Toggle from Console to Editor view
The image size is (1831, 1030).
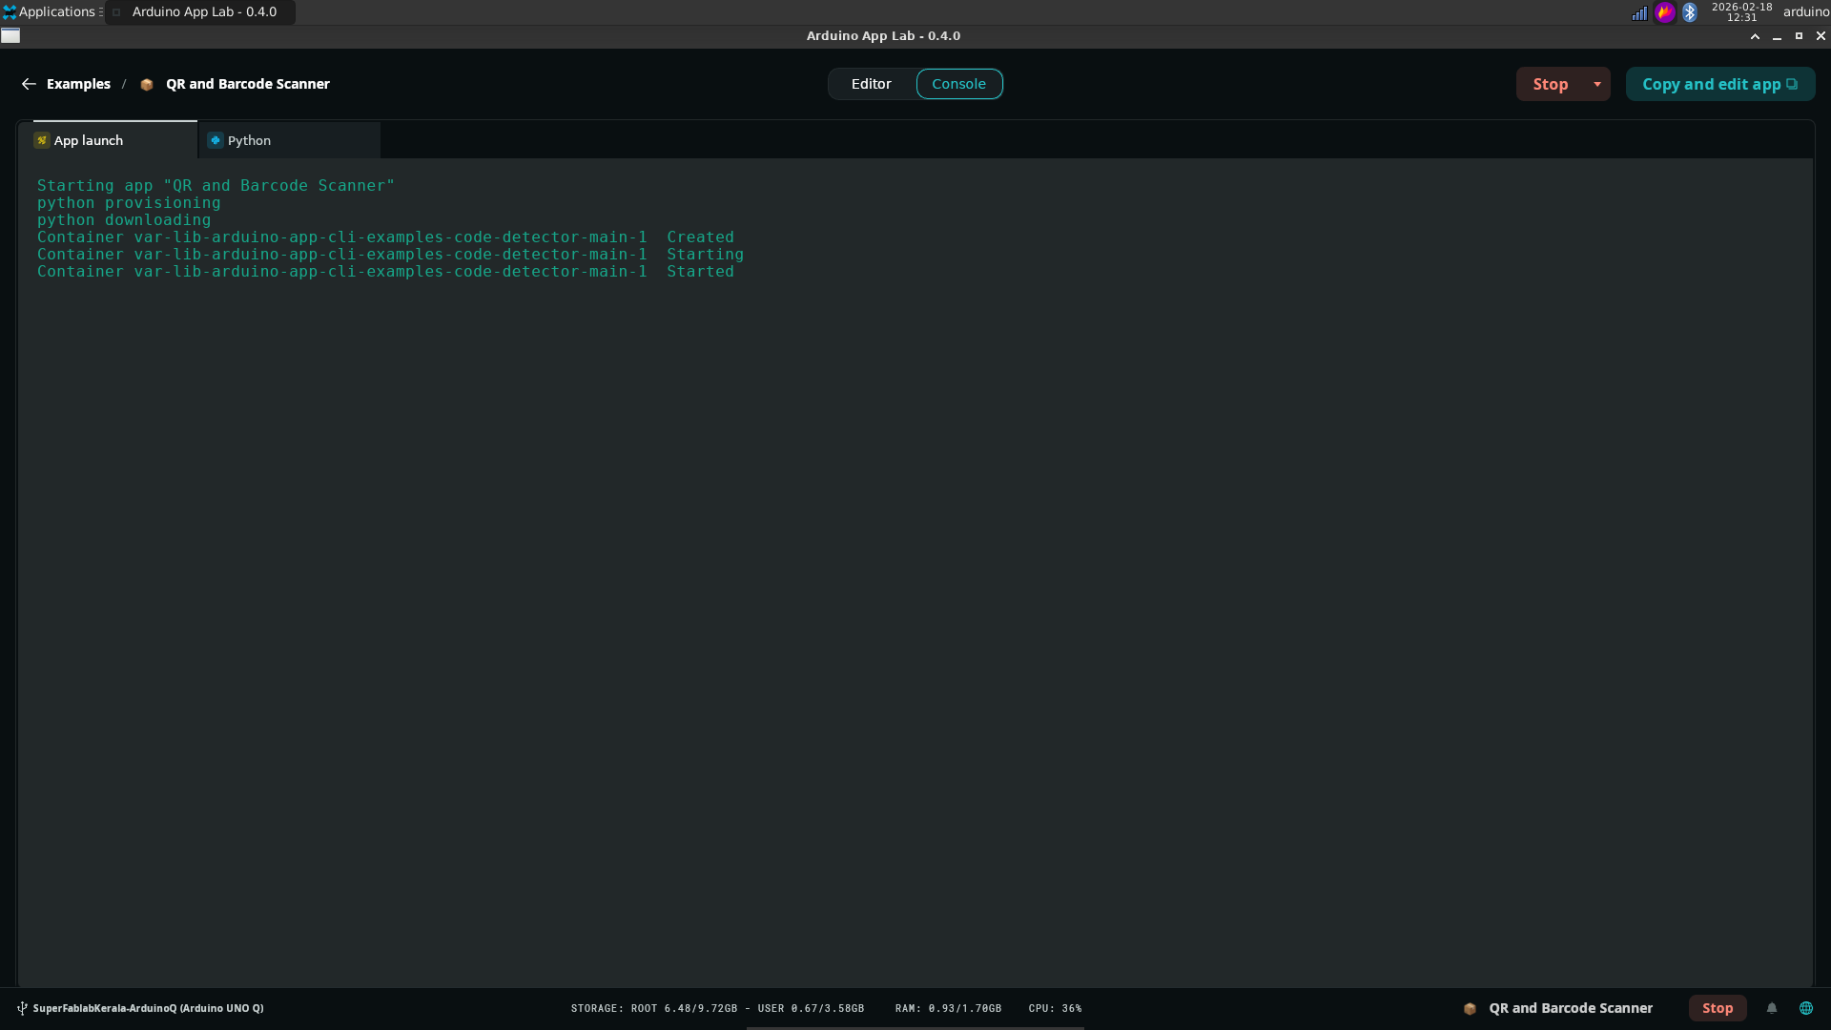[x=871, y=84]
